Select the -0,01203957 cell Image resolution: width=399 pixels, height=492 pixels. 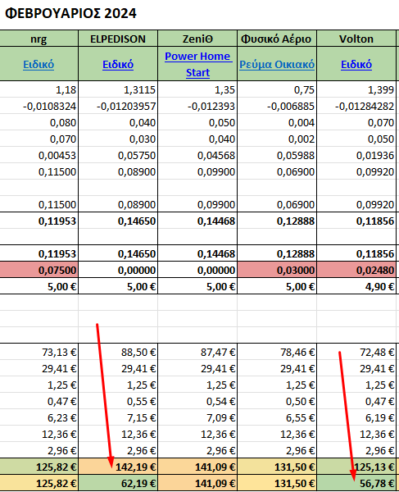coord(118,106)
